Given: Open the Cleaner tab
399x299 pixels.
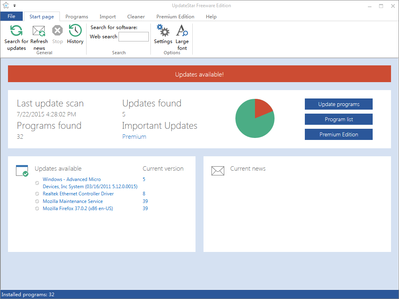Looking at the screenshot, I should pos(136,16).
